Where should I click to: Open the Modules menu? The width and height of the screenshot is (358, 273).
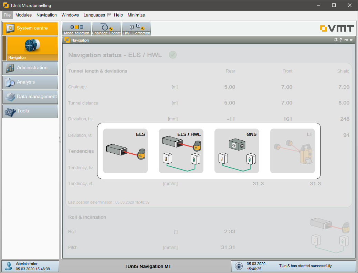[x=23, y=15]
